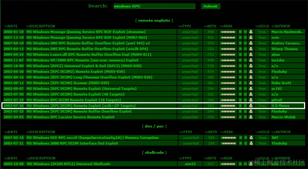Open the R icon for the DNS RPC port 445 exploit
The image size is (308, 169).
click(x=240, y=43)
